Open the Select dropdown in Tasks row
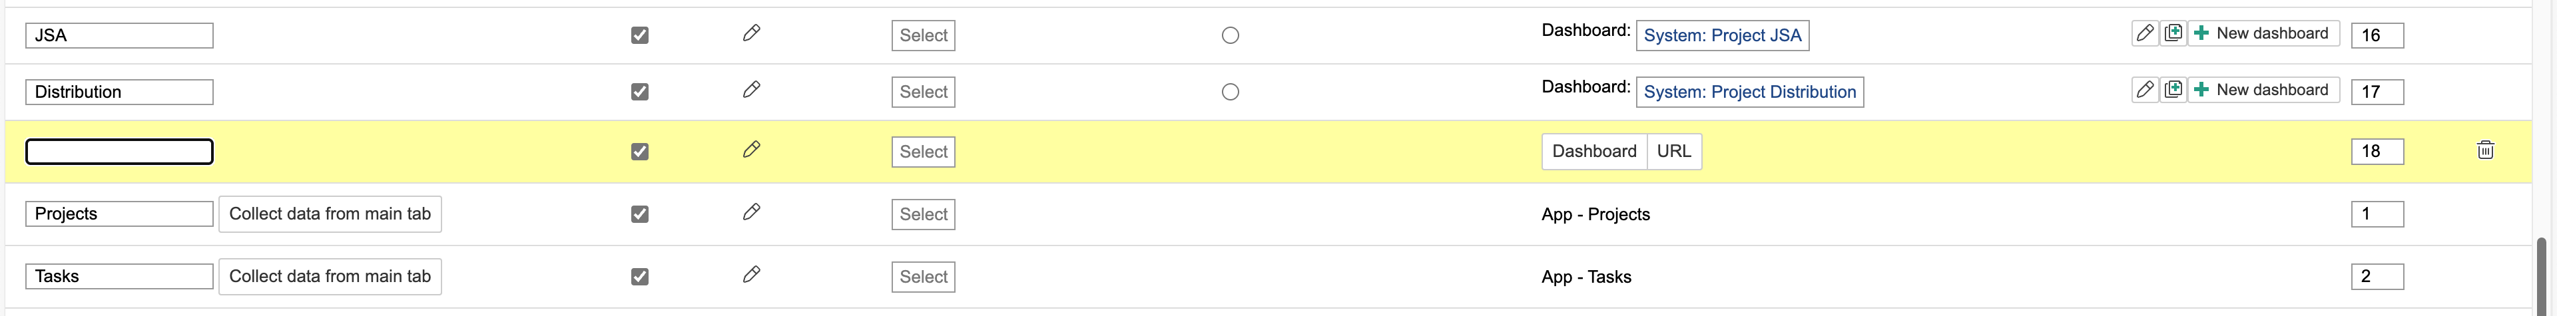Image resolution: width=2557 pixels, height=316 pixels. coord(923,276)
